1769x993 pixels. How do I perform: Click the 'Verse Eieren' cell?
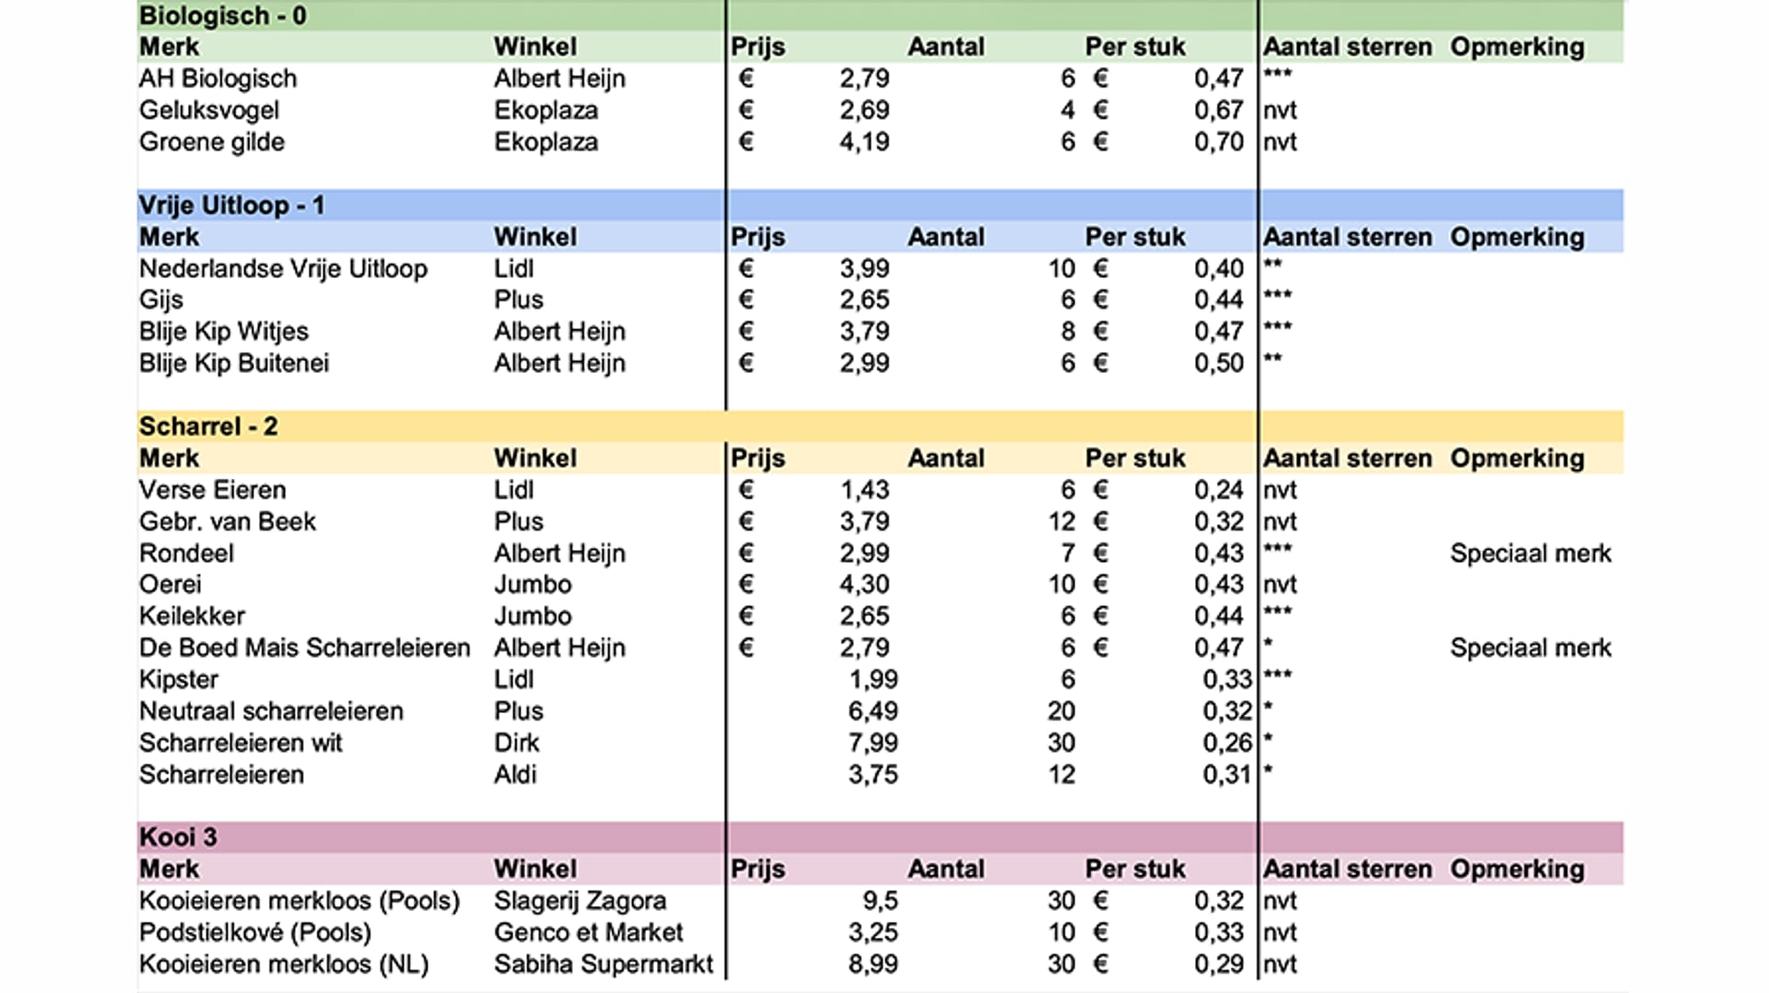213,490
